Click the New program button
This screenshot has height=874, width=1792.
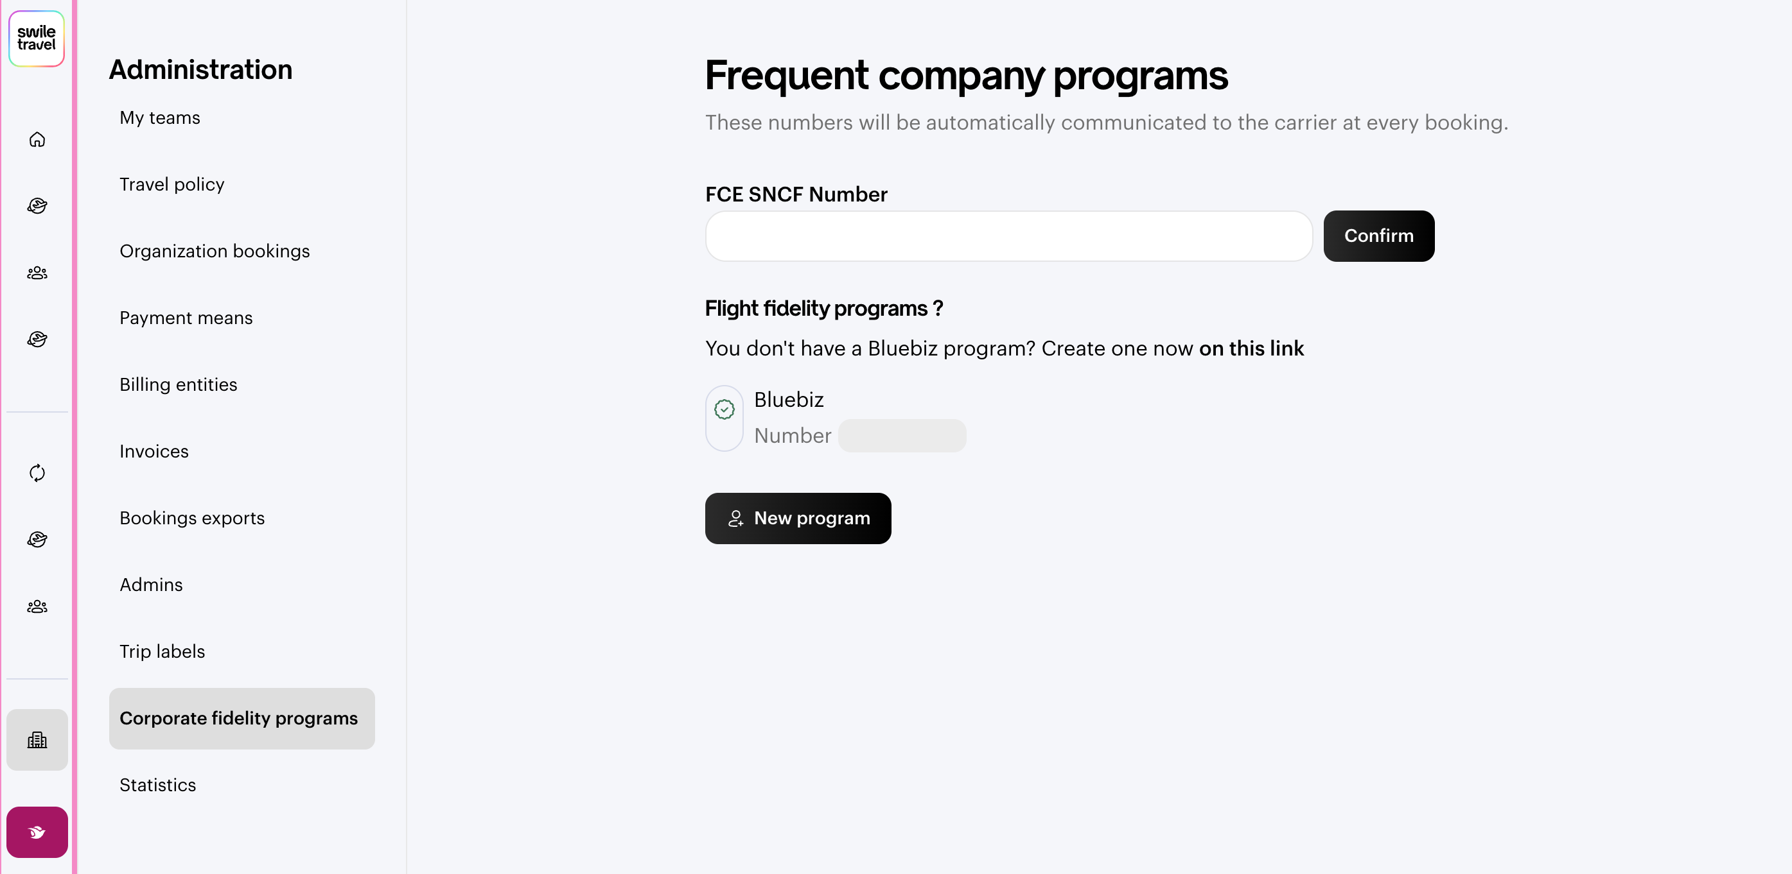(798, 518)
